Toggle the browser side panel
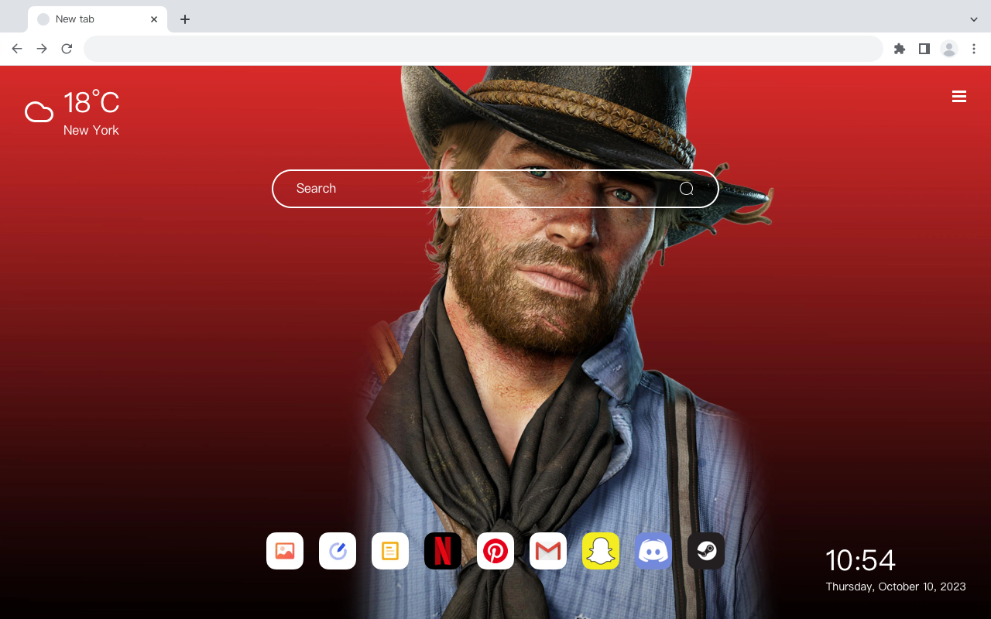 tap(924, 49)
